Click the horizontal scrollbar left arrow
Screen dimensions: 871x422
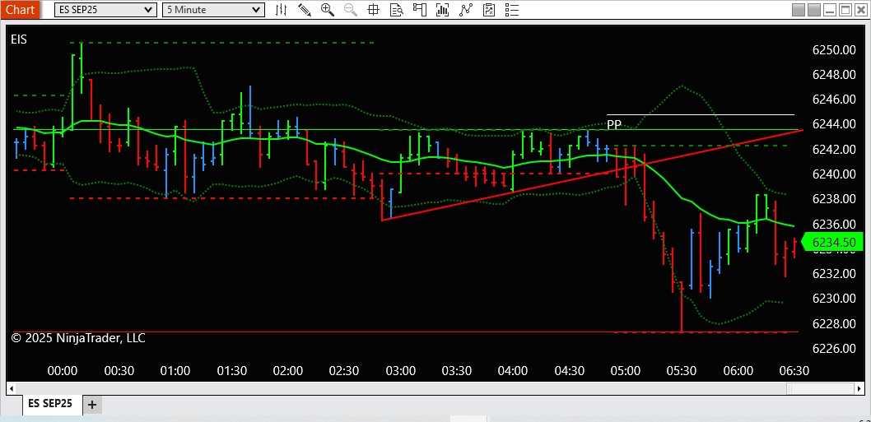point(11,387)
